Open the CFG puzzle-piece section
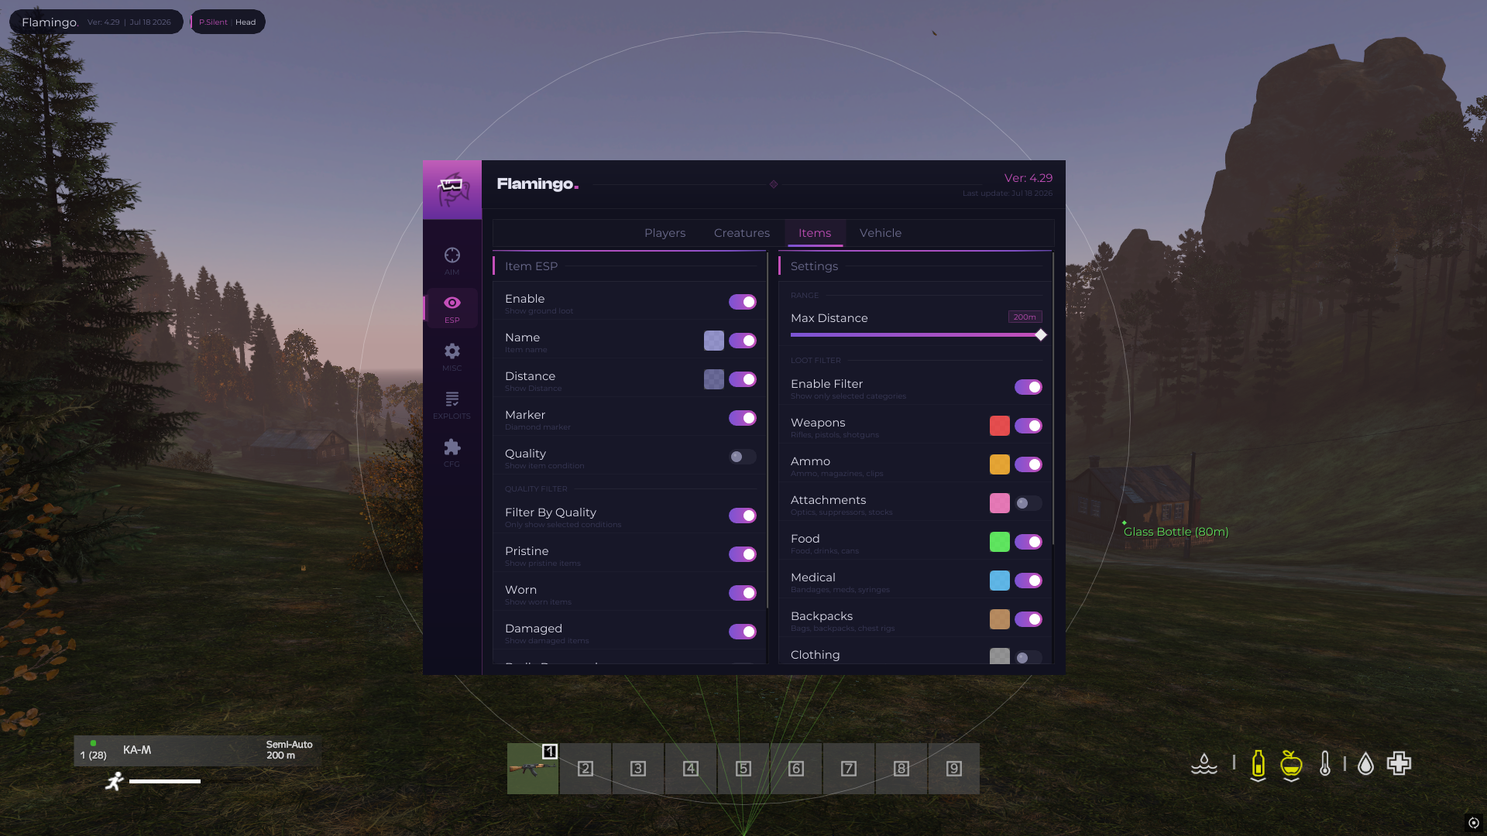 (452, 453)
